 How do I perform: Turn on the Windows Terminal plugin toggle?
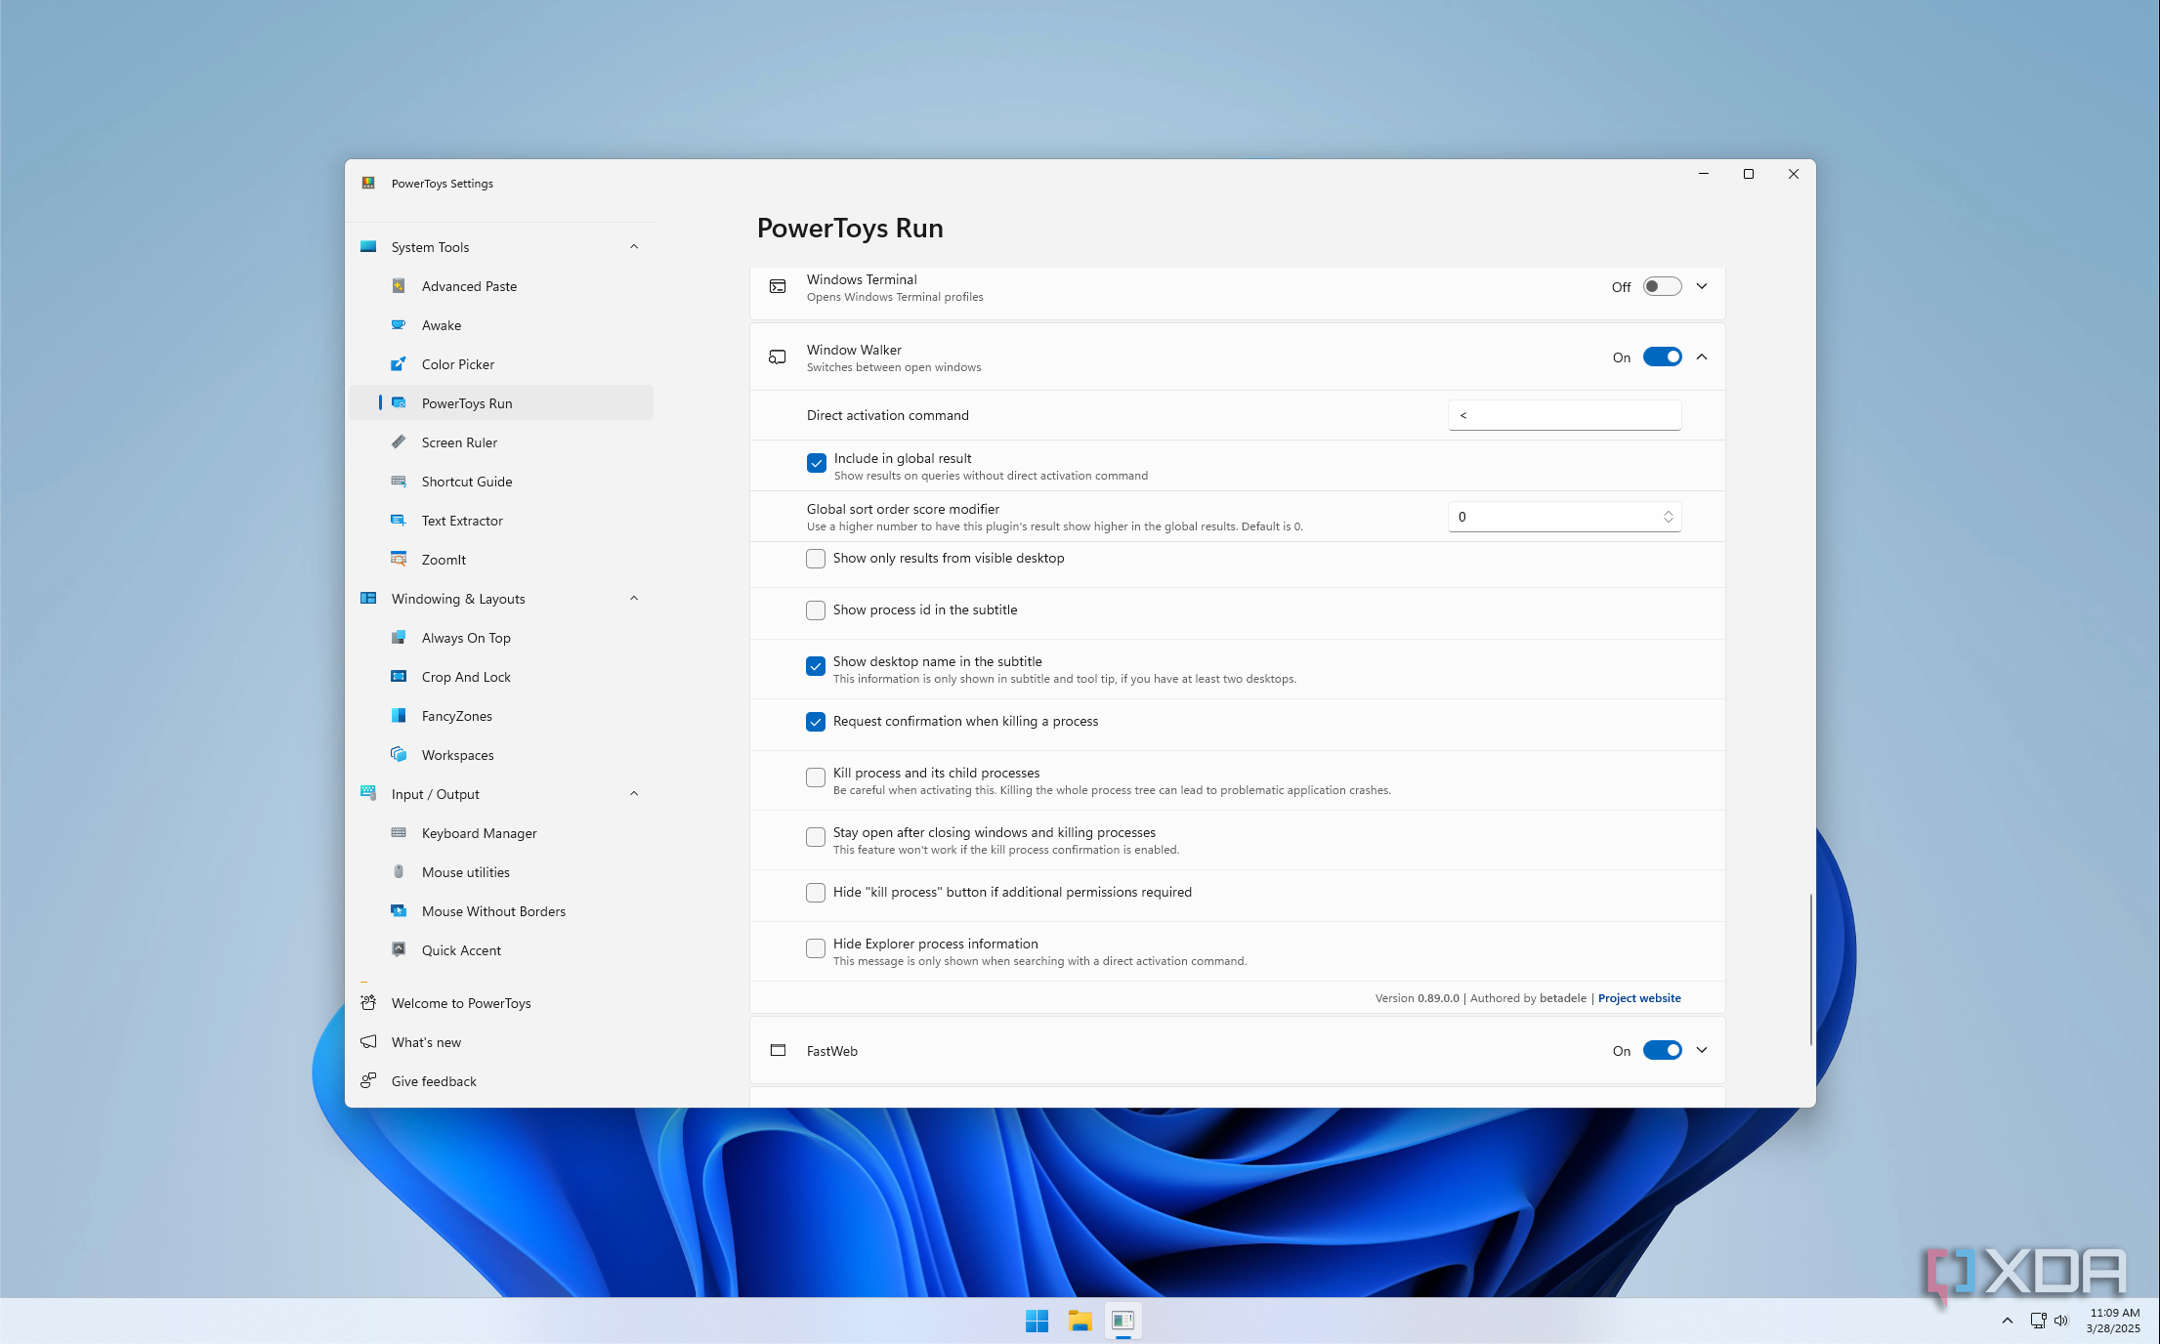click(x=1662, y=287)
